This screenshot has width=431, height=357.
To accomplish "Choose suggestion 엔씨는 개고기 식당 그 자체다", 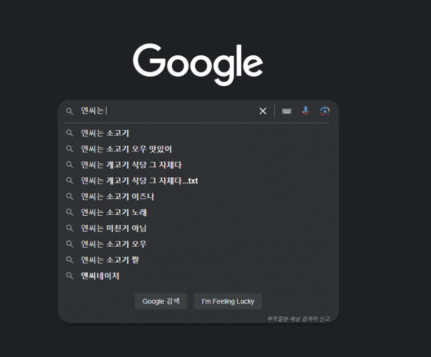I will 131,165.
